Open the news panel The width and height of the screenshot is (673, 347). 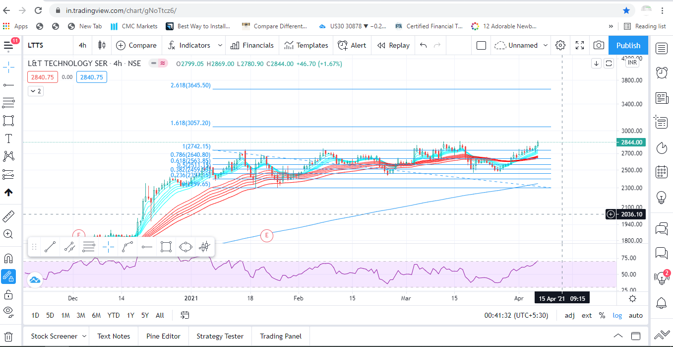coord(662,98)
